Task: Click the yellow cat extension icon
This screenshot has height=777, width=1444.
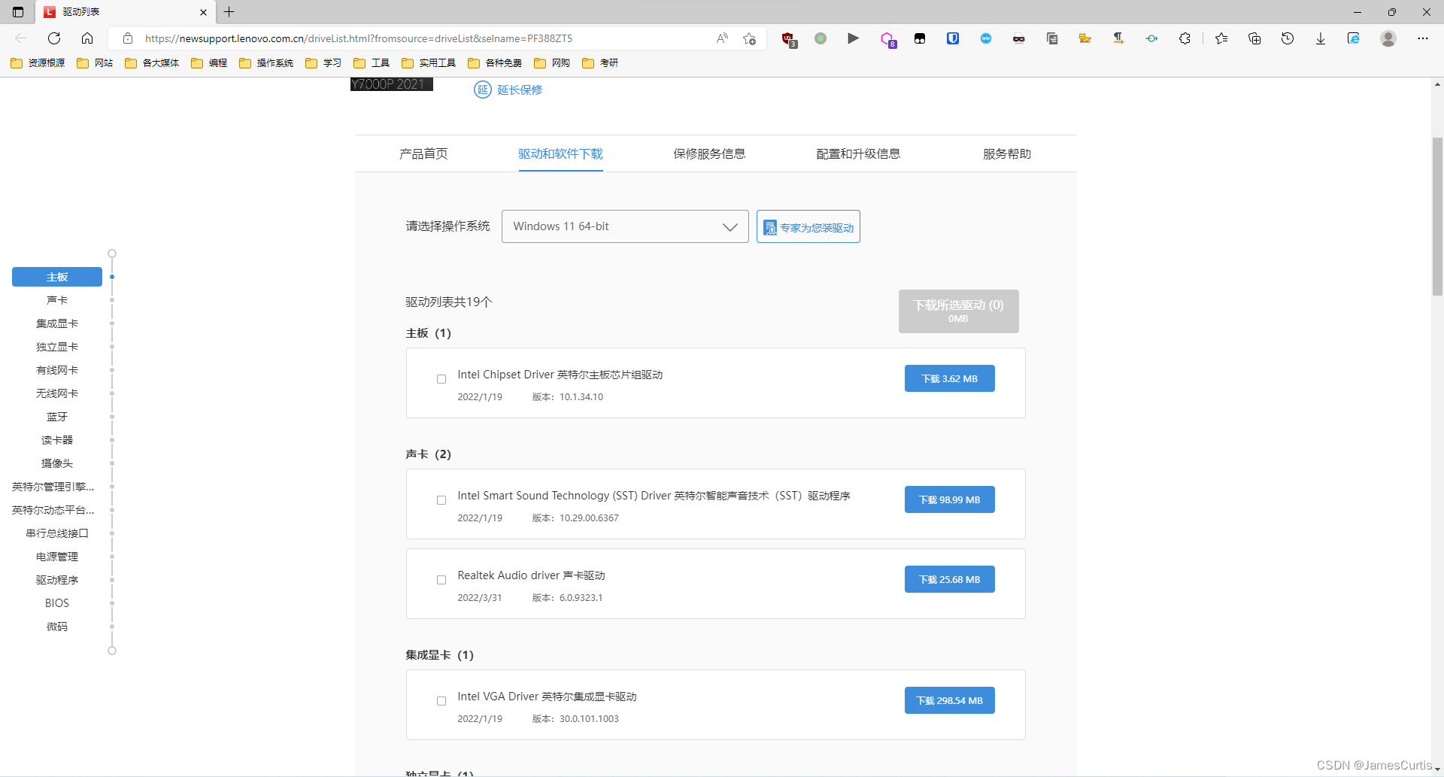Action: [x=1085, y=38]
